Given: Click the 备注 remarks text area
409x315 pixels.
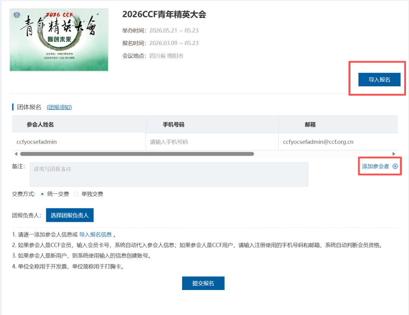Looking at the screenshot, I should pyautogui.click(x=167, y=174).
